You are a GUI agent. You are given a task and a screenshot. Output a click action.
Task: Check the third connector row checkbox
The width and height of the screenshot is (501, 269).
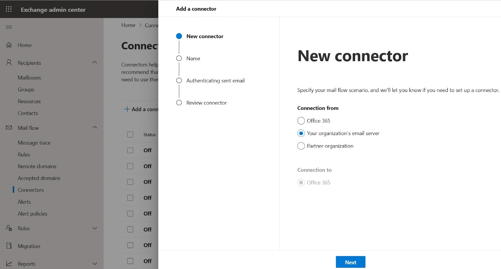130,182
